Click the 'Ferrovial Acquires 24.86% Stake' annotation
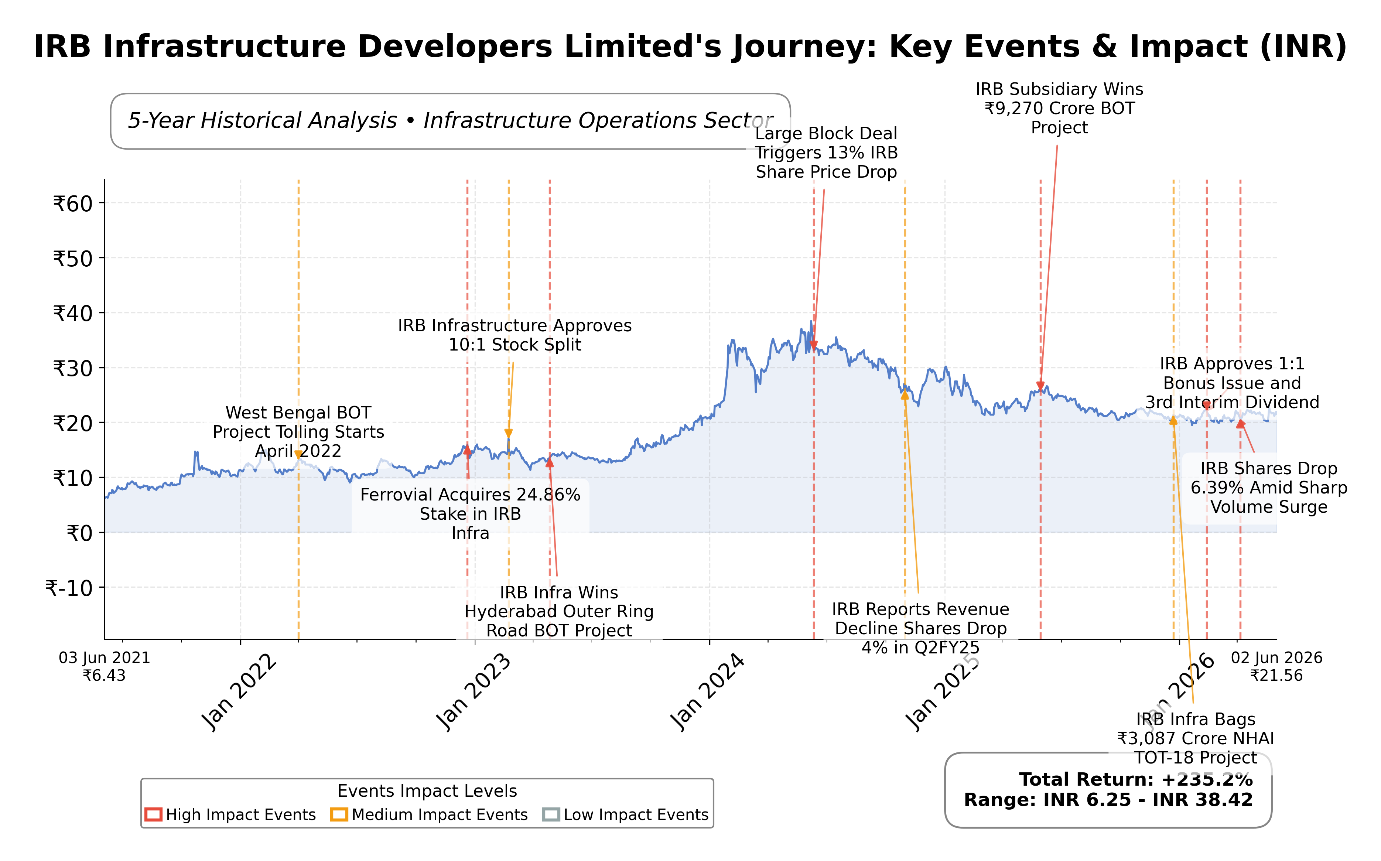Screen dimensions: 1381x861 tap(470, 514)
